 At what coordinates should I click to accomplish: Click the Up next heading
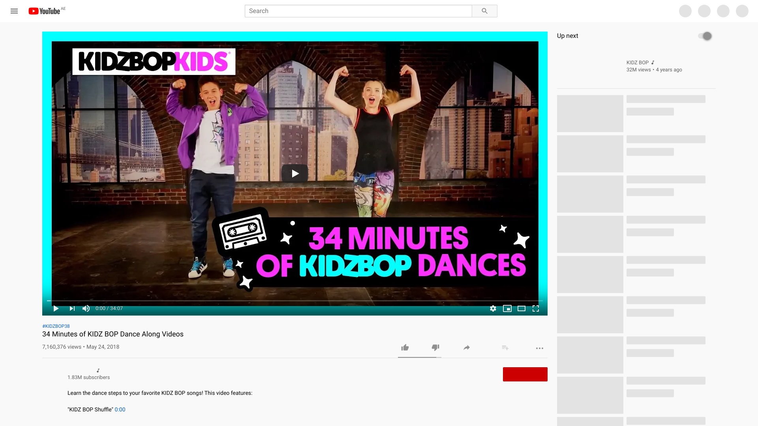(x=567, y=36)
